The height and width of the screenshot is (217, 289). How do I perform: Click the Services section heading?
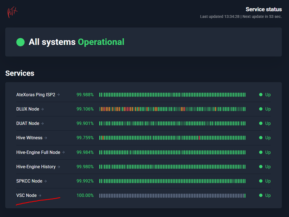point(20,73)
